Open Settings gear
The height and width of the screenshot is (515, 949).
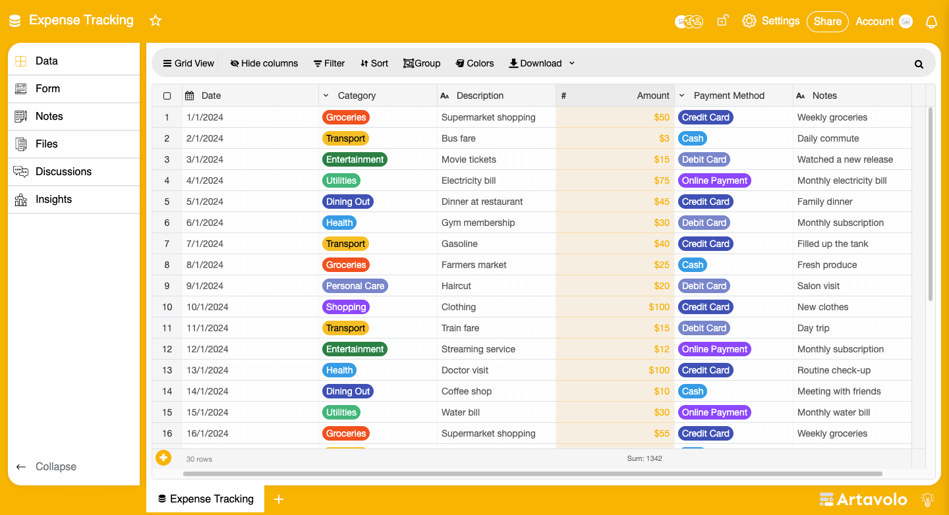click(x=749, y=21)
